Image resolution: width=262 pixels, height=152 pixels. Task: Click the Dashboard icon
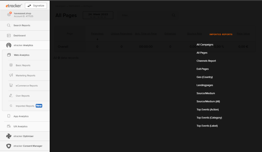click(x=9, y=36)
